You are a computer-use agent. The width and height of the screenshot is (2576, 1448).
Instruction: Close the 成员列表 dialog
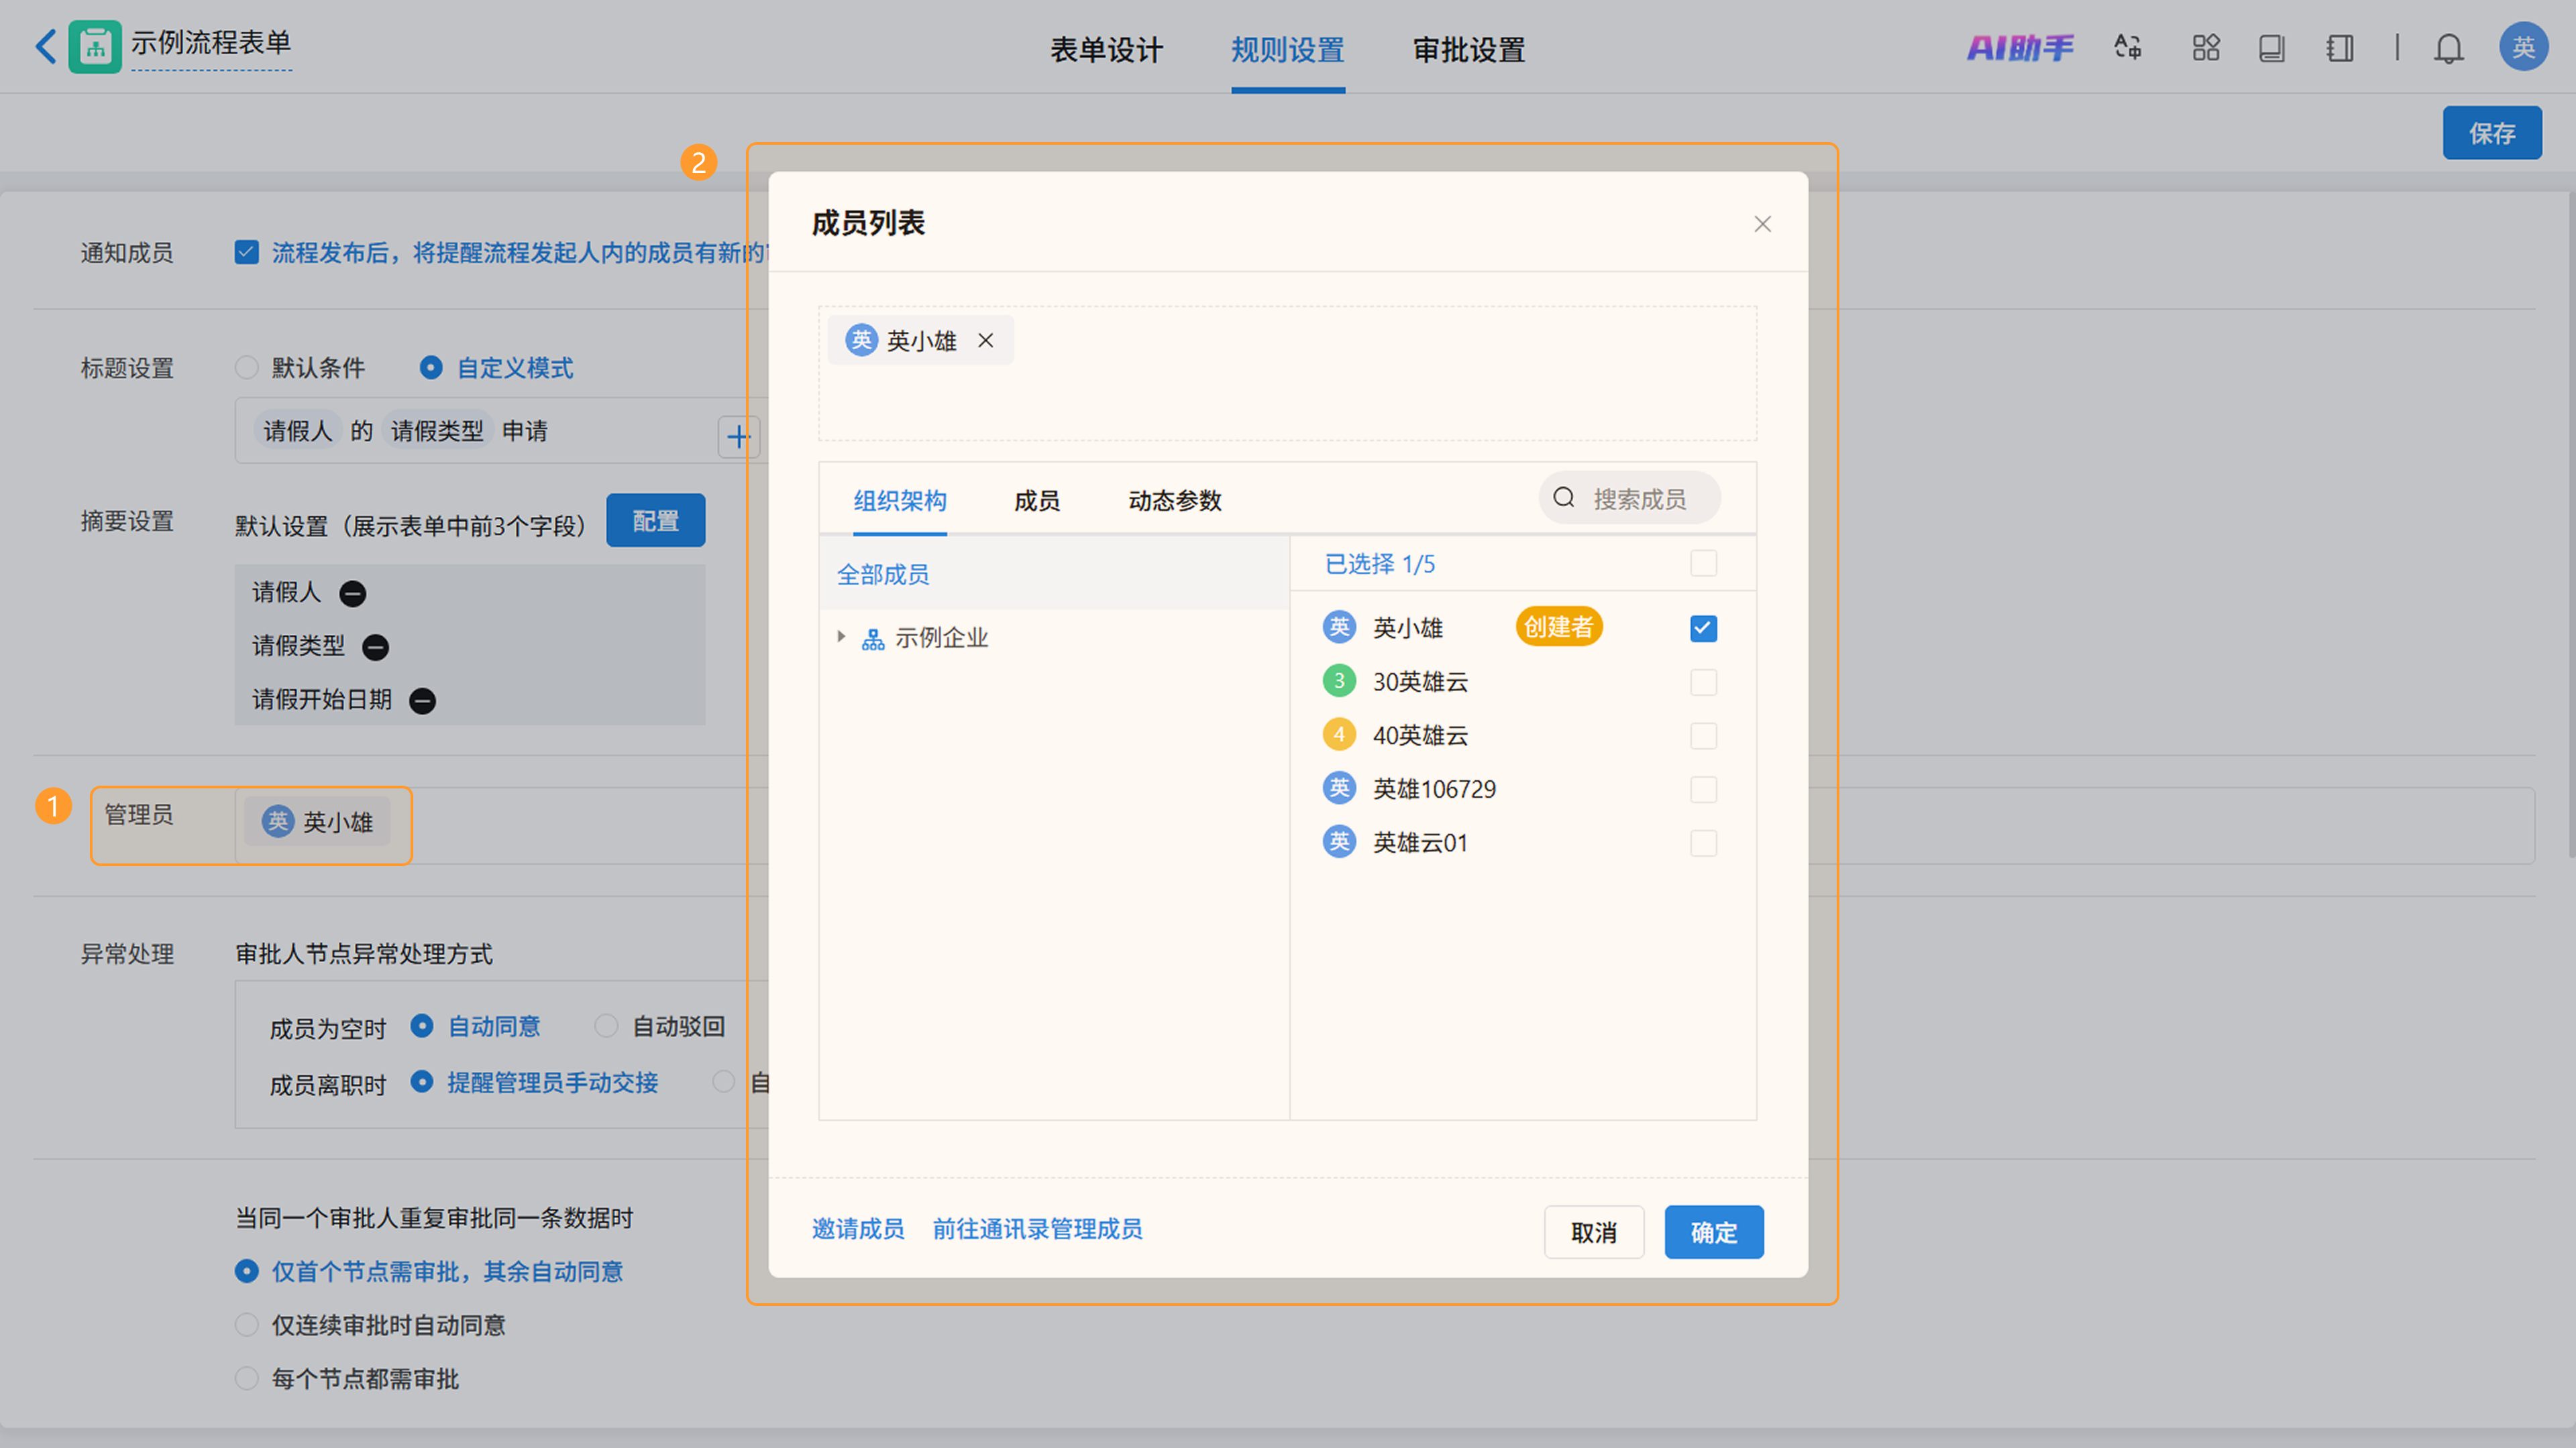click(x=1762, y=224)
